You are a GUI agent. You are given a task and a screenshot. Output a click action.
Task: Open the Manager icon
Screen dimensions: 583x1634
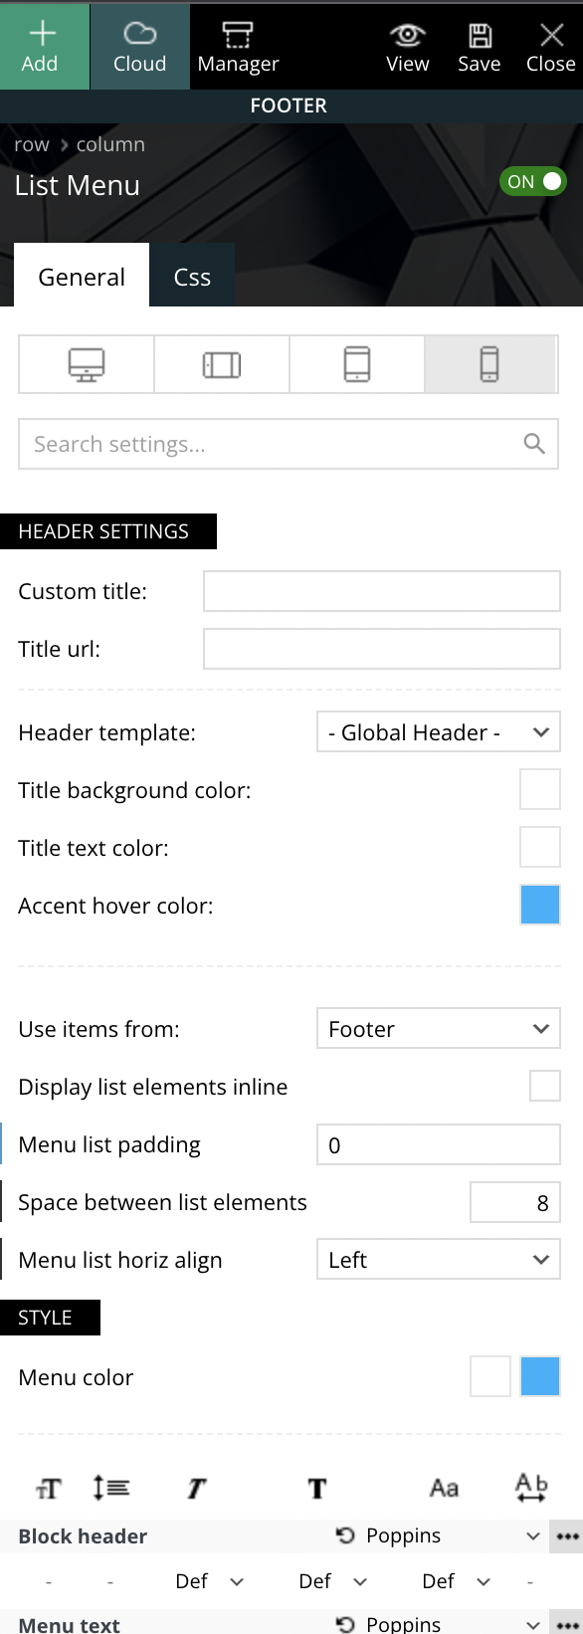click(237, 35)
